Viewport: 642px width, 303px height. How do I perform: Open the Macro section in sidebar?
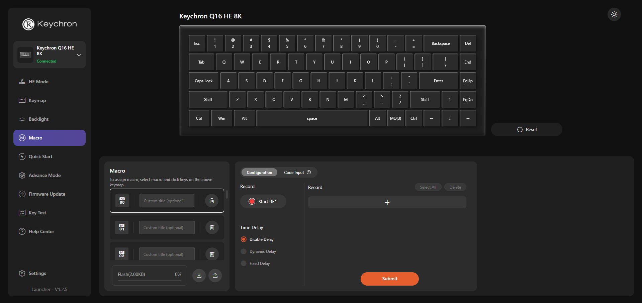tap(50, 138)
